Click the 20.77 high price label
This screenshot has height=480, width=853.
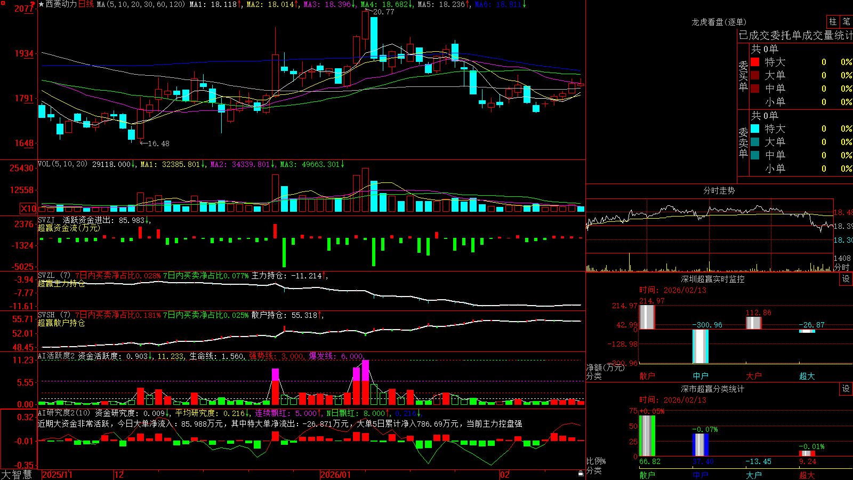tap(384, 12)
